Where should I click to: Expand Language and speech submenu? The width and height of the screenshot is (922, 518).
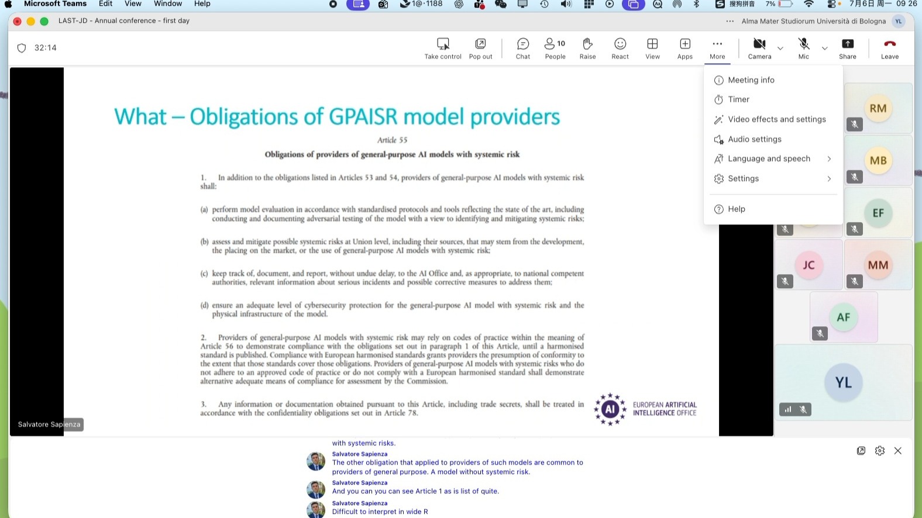coord(773,158)
